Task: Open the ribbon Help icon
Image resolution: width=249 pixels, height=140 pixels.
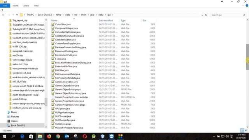Action: (247, 5)
